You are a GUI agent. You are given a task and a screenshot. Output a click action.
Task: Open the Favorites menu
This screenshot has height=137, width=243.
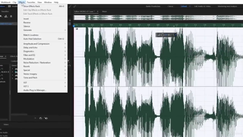click(x=31, y=2)
